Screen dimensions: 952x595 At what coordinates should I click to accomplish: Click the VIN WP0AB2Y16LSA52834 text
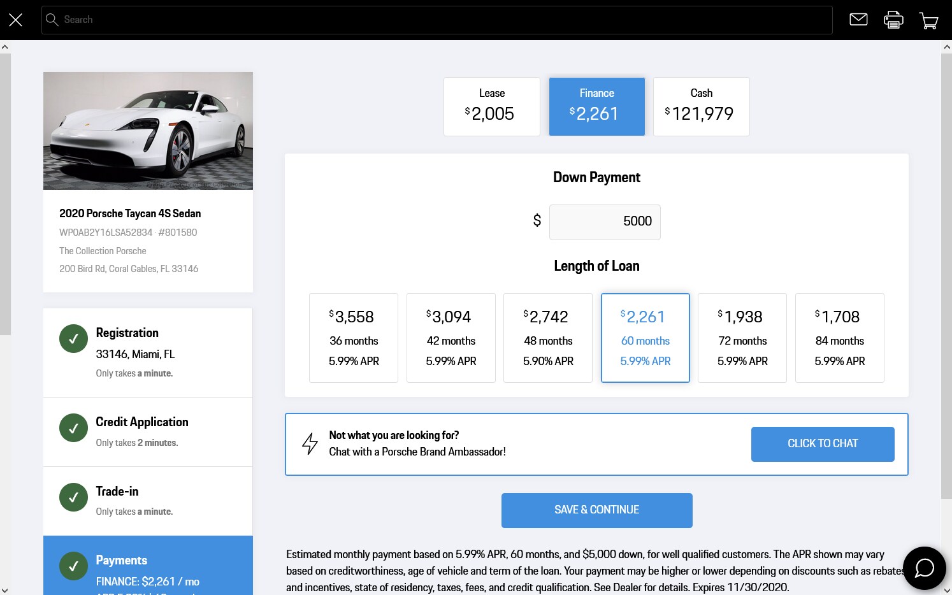(106, 233)
